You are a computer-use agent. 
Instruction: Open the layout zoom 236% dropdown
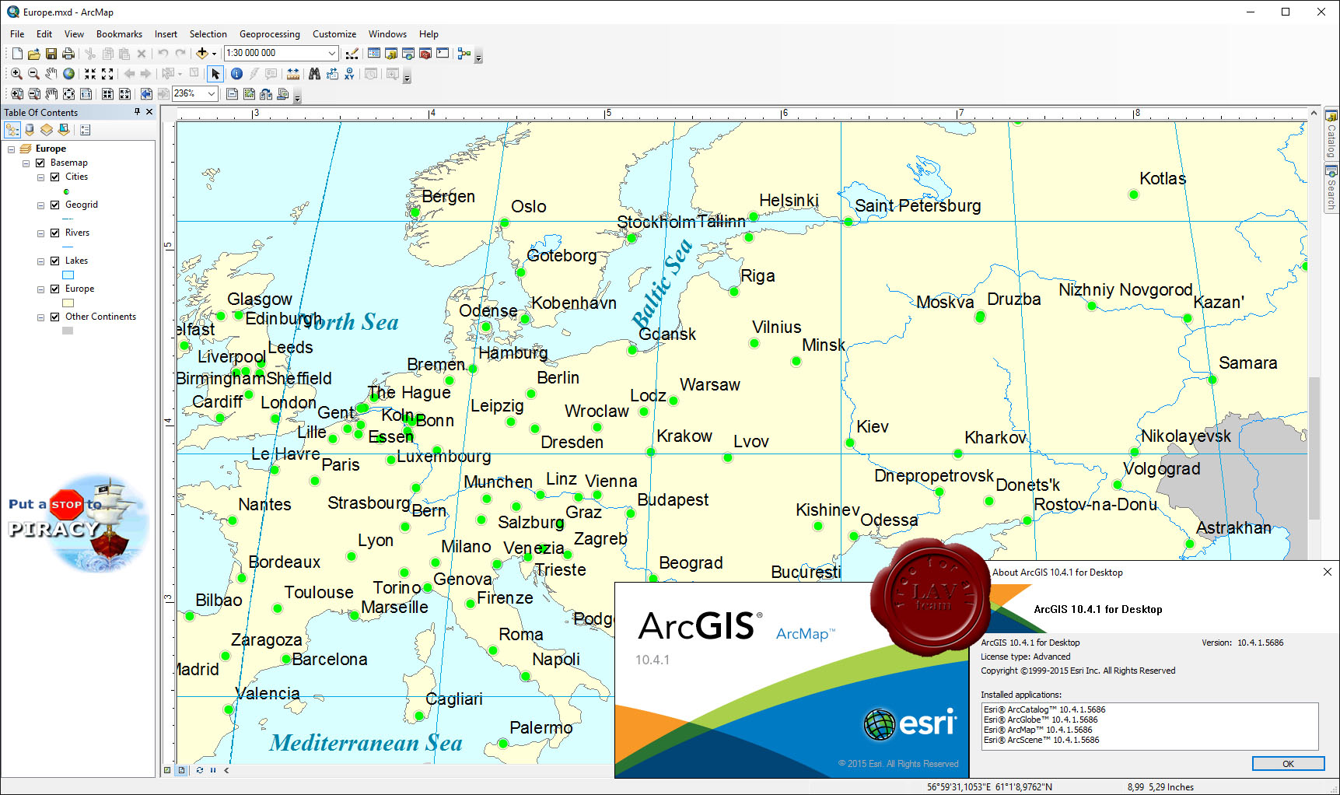coord(211,94)
